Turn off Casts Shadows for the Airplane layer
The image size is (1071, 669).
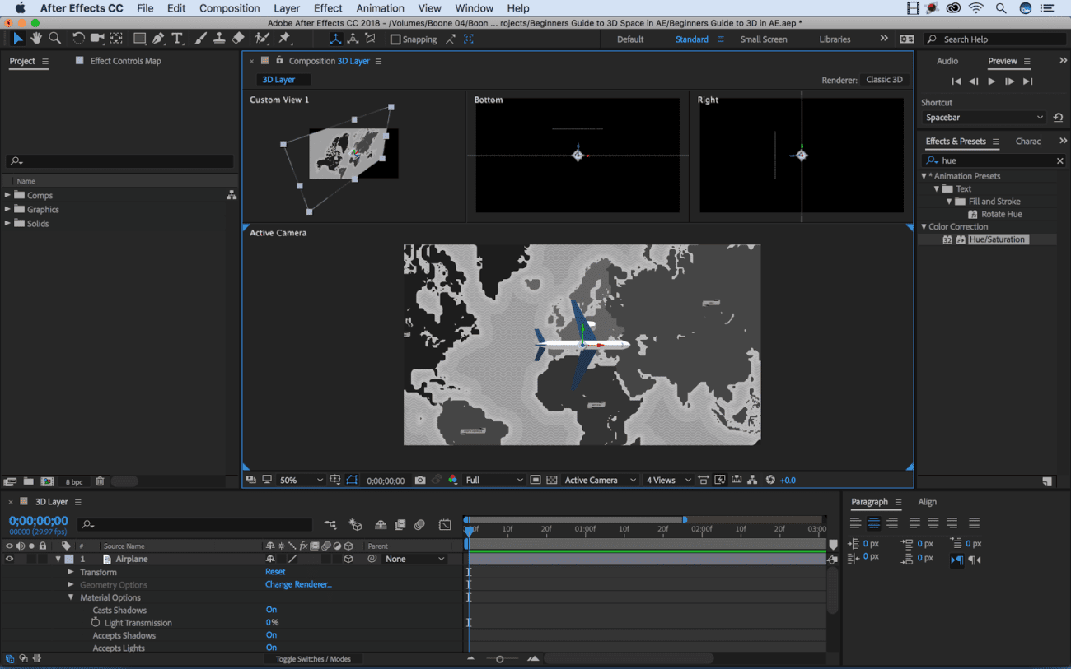[x=272, y=610]
